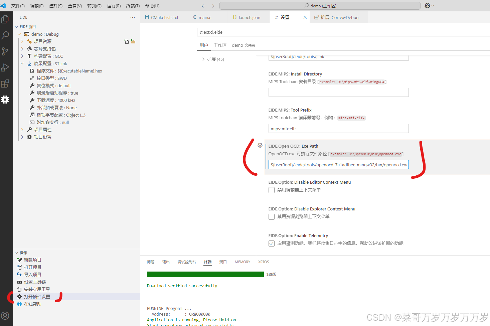The height and width of the screenshot is (326, 490).
Task: Open the XRTOS panel tab
Action: (x=264, y=262)
